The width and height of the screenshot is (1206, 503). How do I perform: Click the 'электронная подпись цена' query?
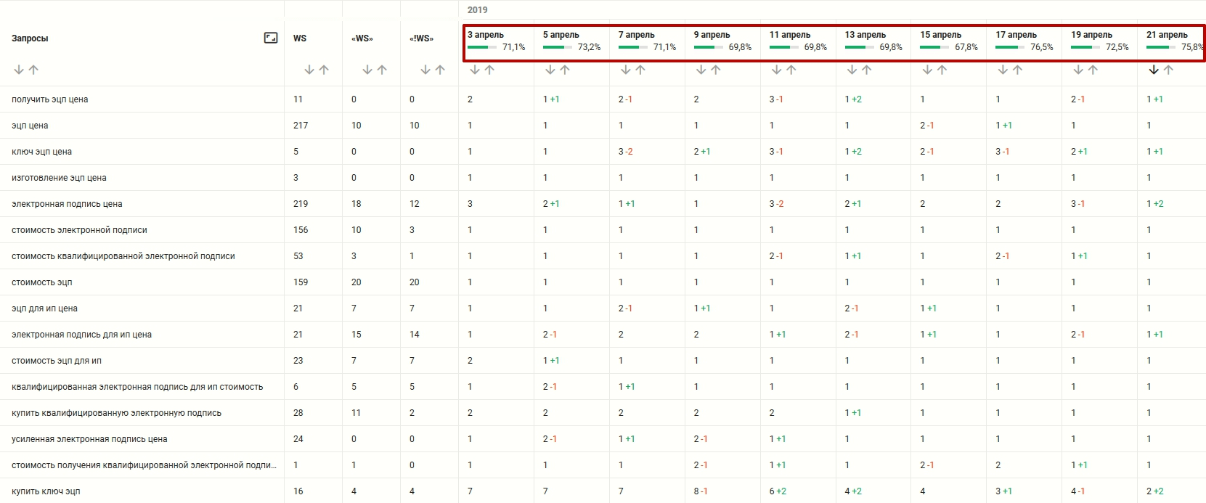pyautogui.click(x=67, y=204)
